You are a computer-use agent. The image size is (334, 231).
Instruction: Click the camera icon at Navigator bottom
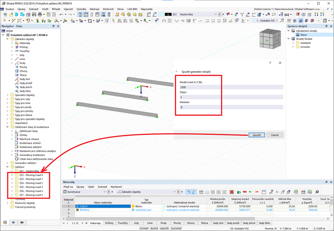click(22, 222)
